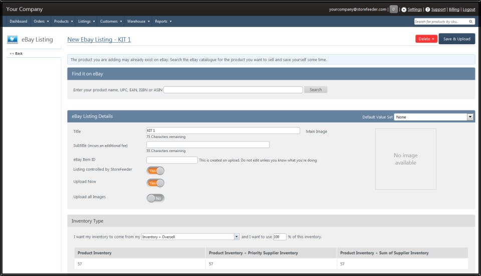The image size is (481, 276).
Task: Open the Orders menu
Action: pyautogui.click(x=41, y=21)
